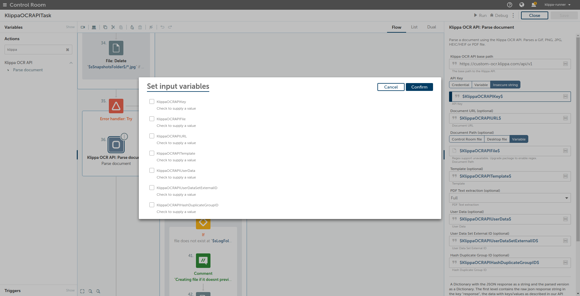Open the PDF Text extraction dropdown
Screen dimensions: 580x296
[510, 198]
